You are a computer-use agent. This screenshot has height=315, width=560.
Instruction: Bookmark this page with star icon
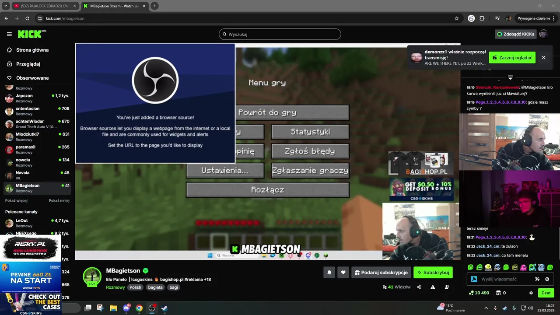[x=457, y=18]
